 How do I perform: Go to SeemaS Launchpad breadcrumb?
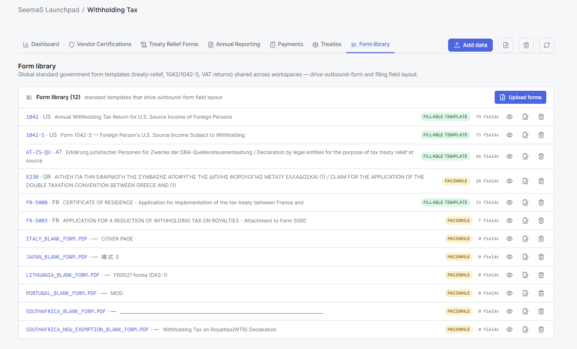[48, 10]
